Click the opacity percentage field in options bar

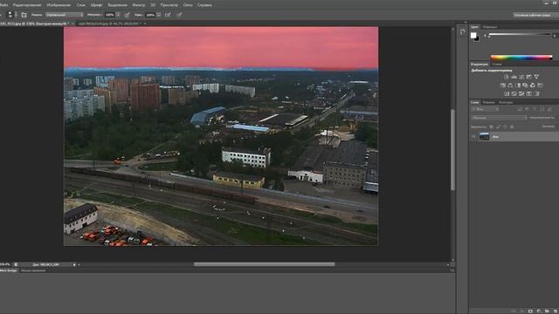click(x=110, y=15)
